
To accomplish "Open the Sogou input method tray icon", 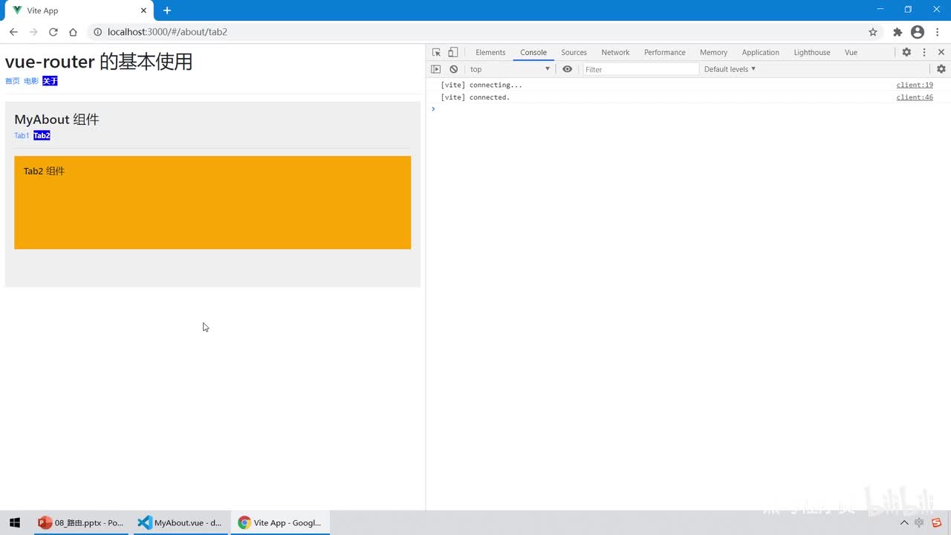I will (x=937, y=523).
